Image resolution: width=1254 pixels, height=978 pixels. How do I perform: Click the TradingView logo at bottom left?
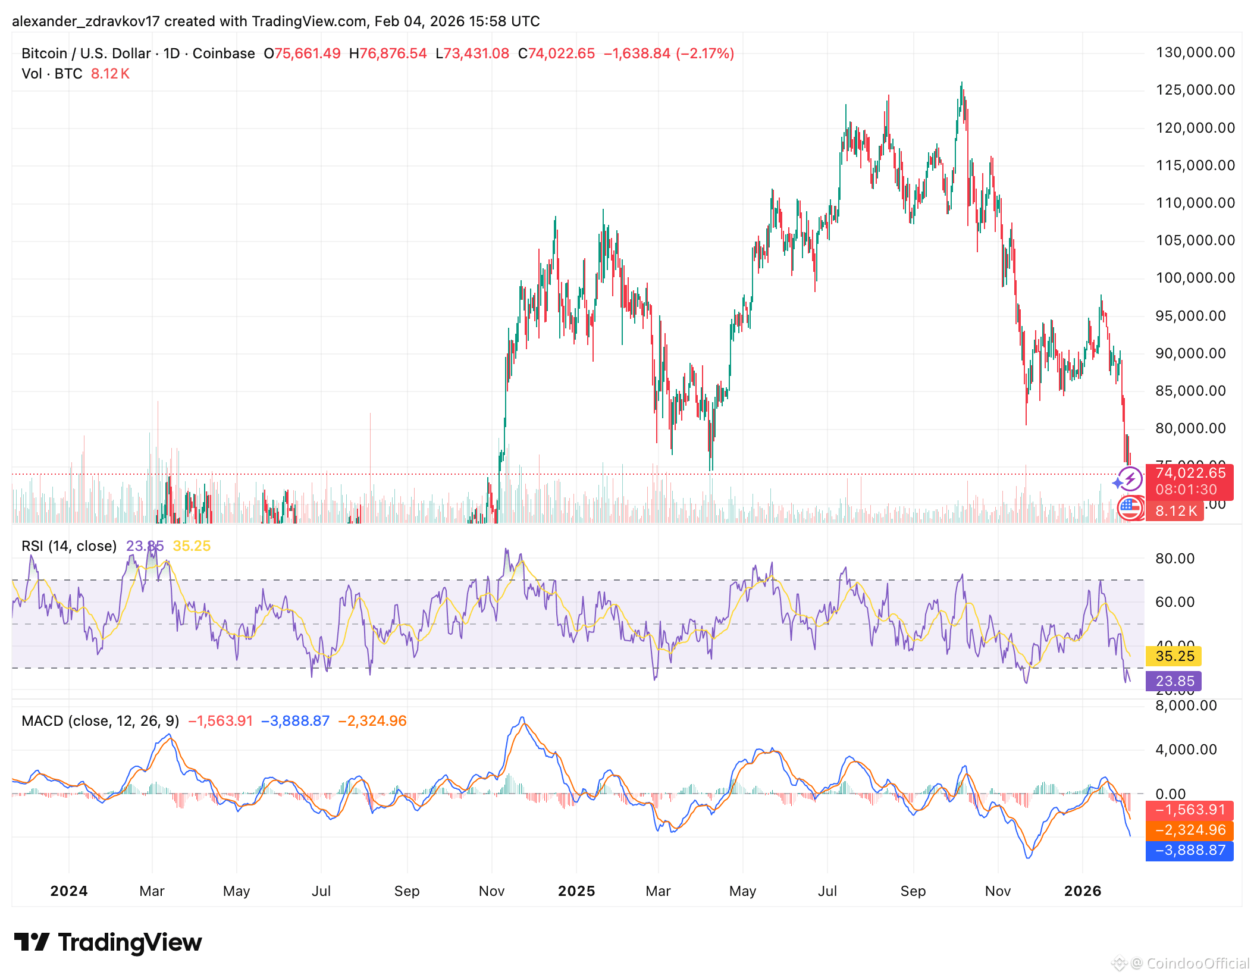pyautogui.click(x=108, y=942)
